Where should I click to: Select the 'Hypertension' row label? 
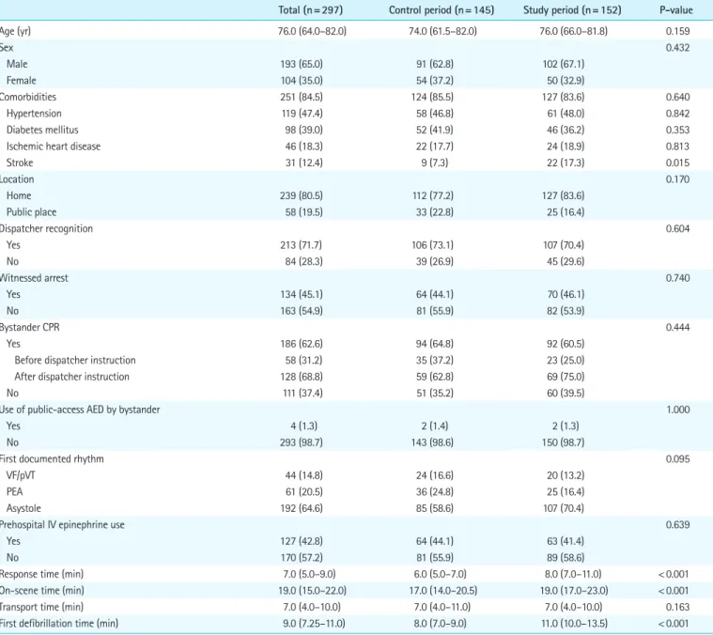click(x=34, y=114)
